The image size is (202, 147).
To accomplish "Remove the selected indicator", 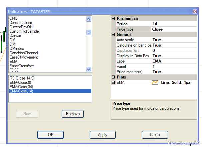I will 73,114.
